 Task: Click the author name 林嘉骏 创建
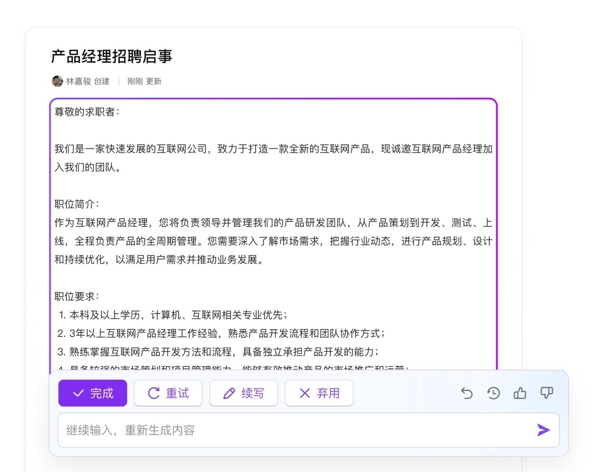pos(88,81)
